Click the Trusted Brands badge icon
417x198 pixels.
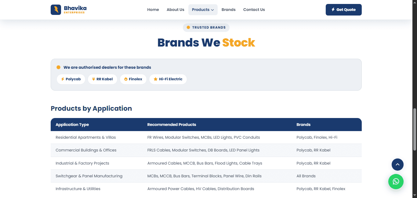click(188, 27)
